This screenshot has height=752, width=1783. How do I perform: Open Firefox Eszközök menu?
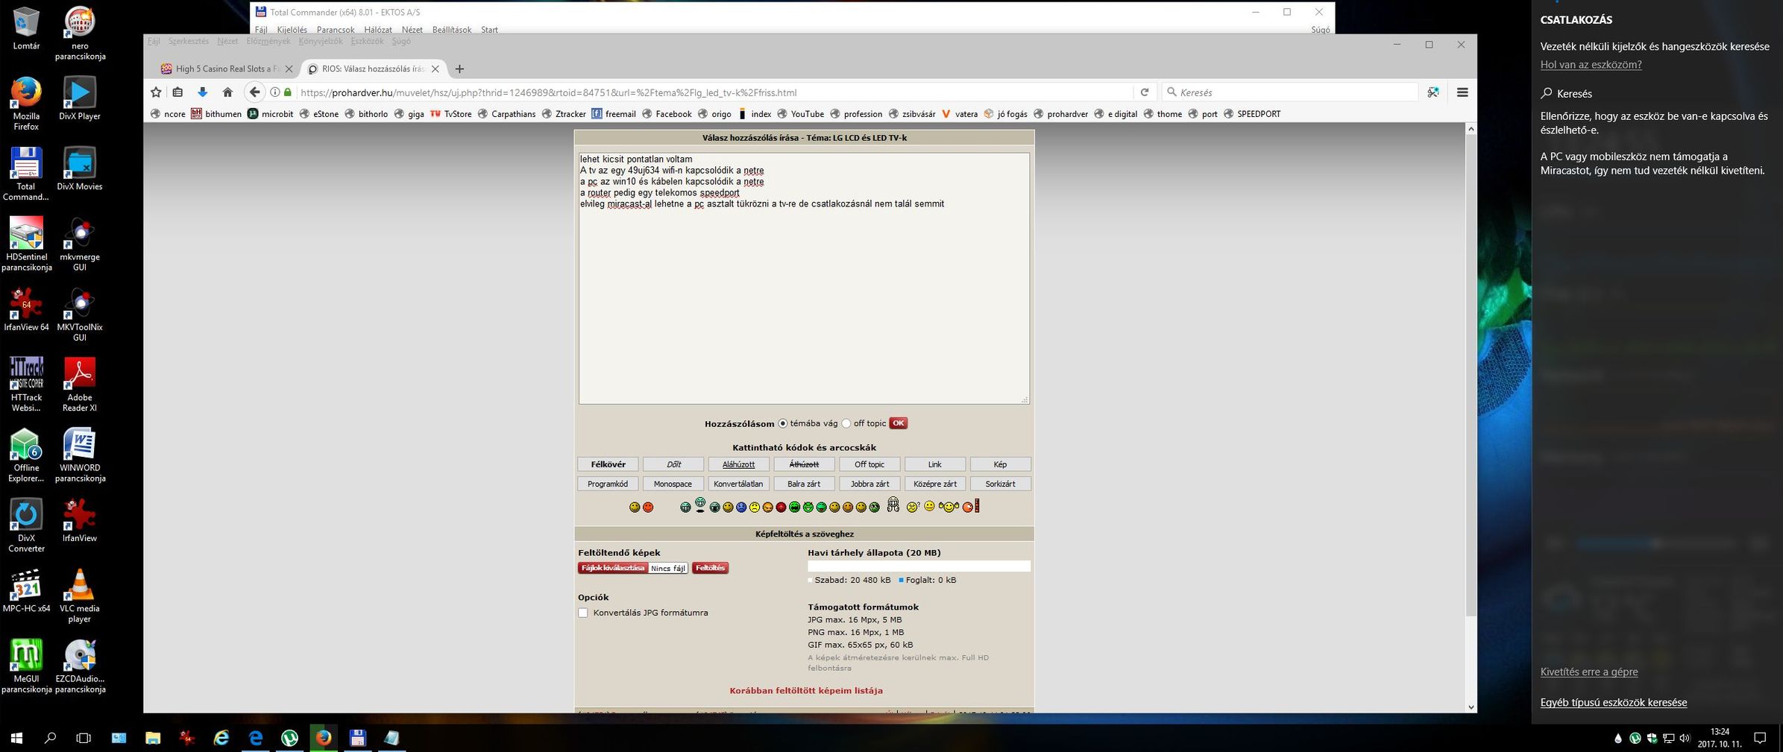pos(367,41)
